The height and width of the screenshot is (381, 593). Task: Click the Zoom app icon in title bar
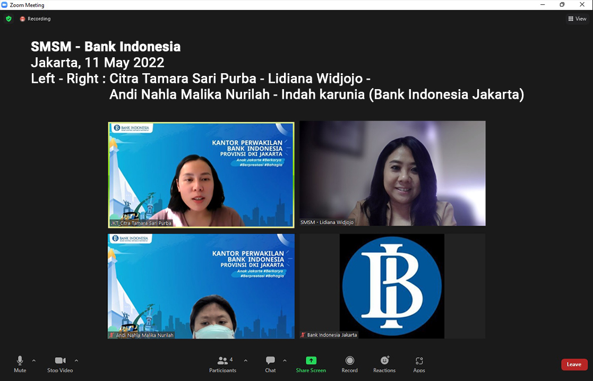point(5,5)
